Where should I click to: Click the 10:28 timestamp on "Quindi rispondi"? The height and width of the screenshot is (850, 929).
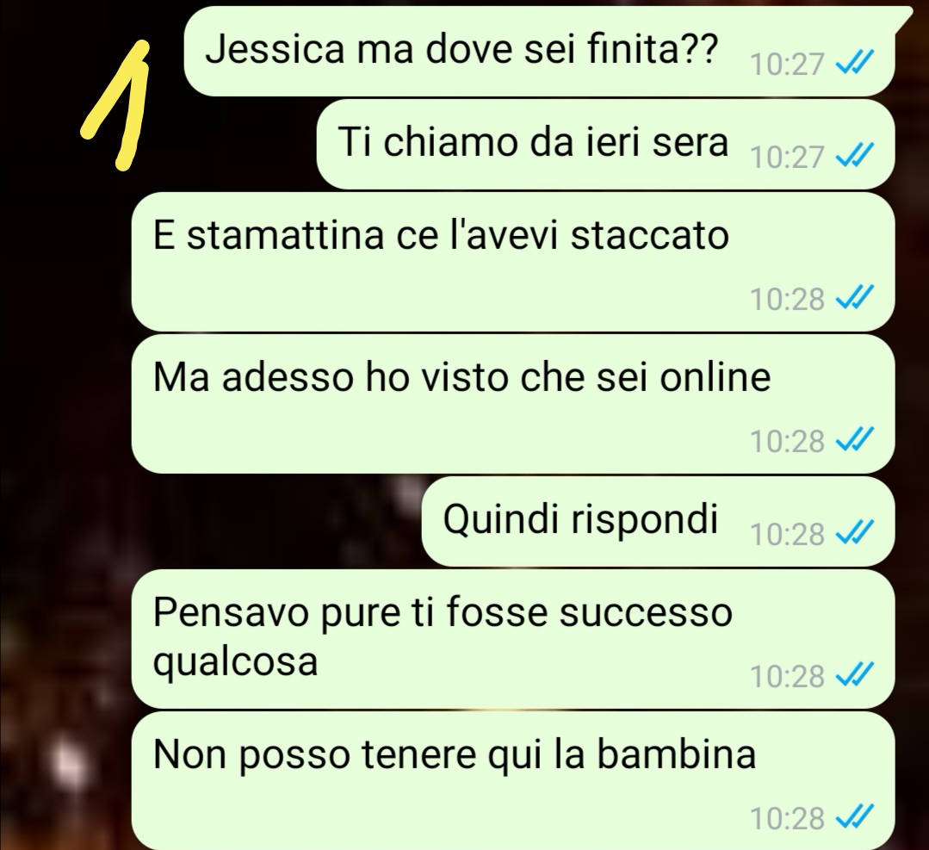[787, 534]
